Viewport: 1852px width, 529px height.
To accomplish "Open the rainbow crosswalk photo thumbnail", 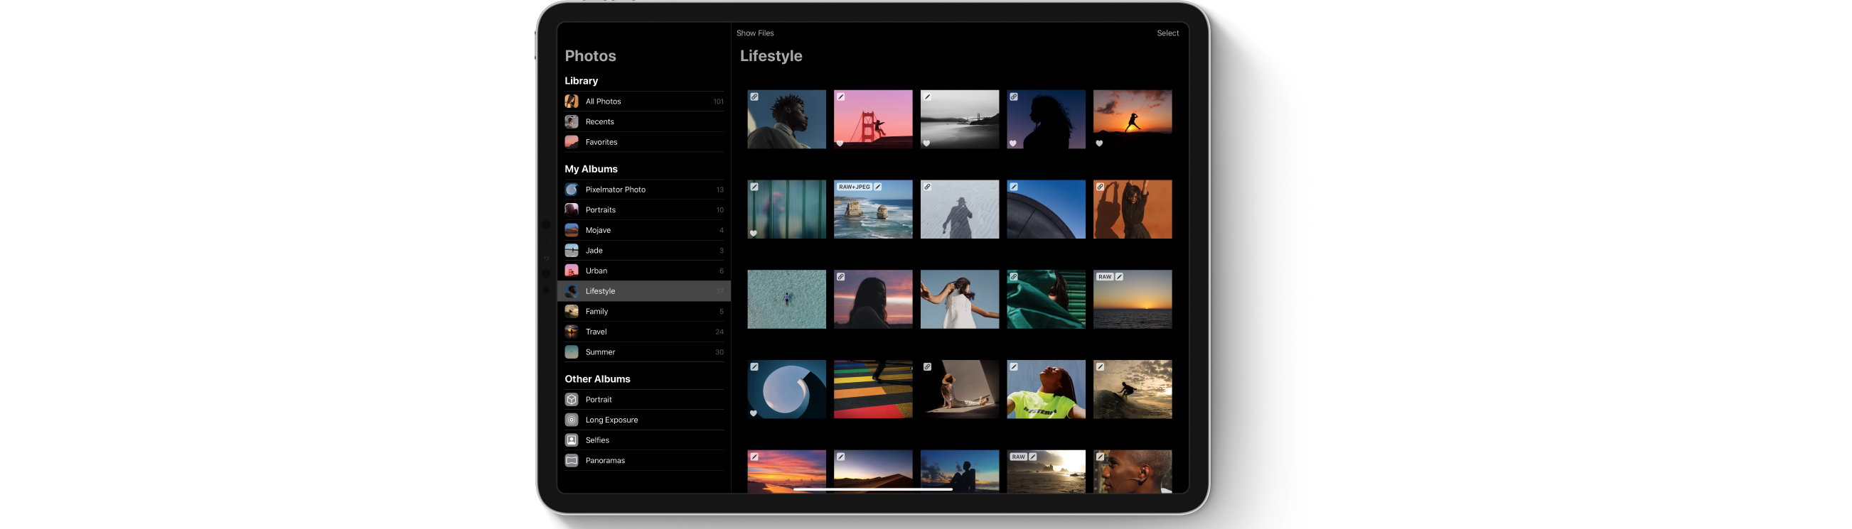I will [x=873, y=390].
